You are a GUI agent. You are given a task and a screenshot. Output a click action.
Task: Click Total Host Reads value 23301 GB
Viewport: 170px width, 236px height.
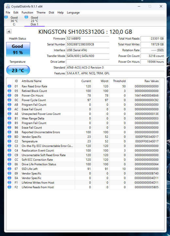[x=152, y=39]
